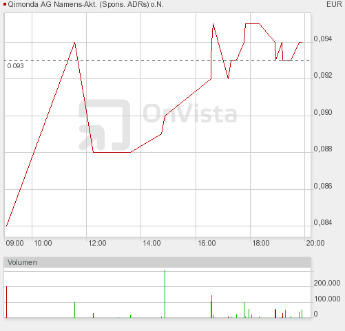Click the Volumen panel header

point(157,262)
